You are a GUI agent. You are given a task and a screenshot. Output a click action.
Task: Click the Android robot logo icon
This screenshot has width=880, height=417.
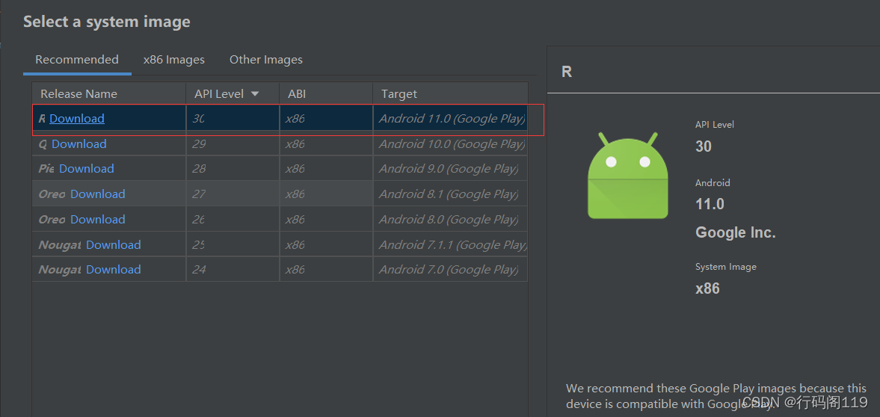pyautogui.click(x=628, y=175)
